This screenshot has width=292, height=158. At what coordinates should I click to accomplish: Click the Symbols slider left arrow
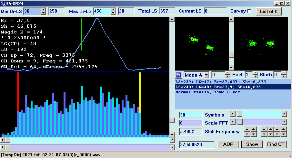233,114
